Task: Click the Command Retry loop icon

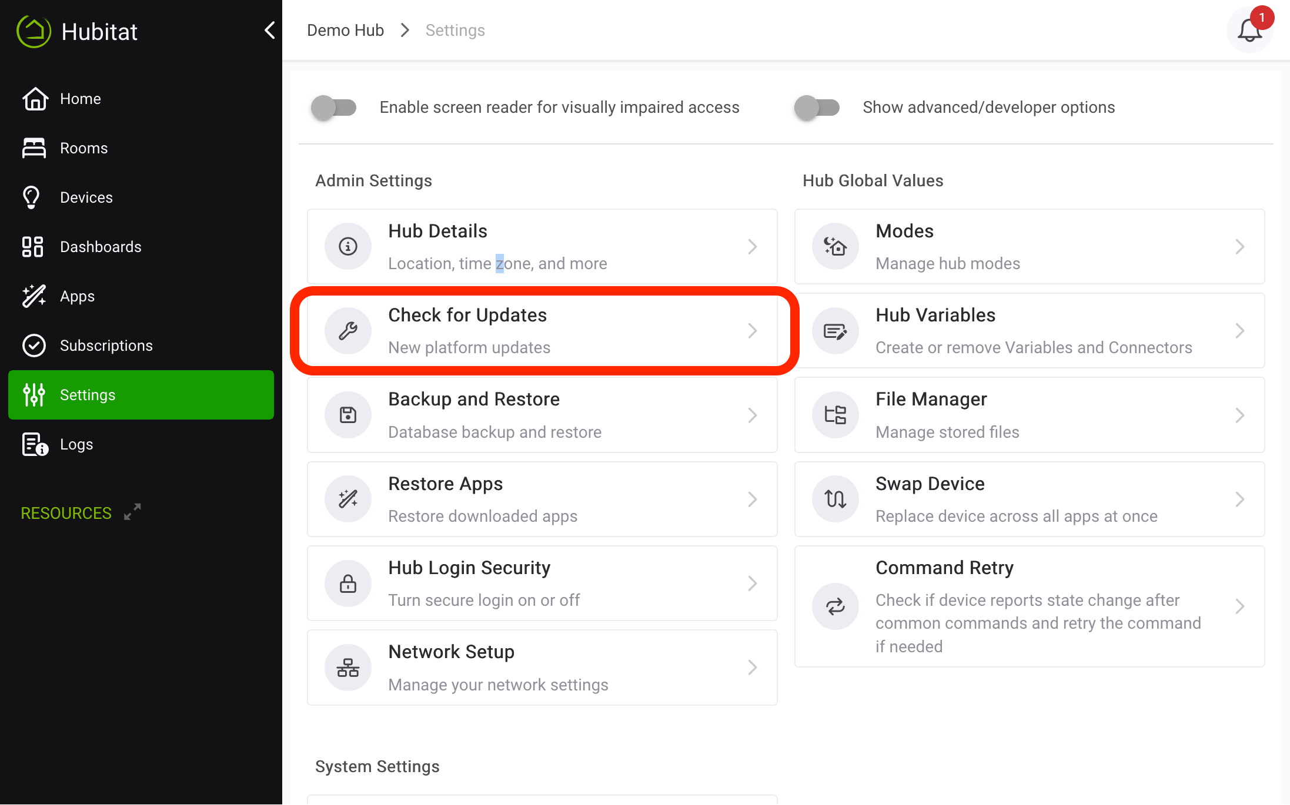Action: click(836, 606)
